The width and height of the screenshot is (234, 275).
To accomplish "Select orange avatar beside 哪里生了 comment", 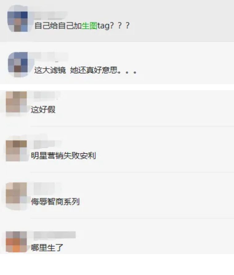I will 16,242.
